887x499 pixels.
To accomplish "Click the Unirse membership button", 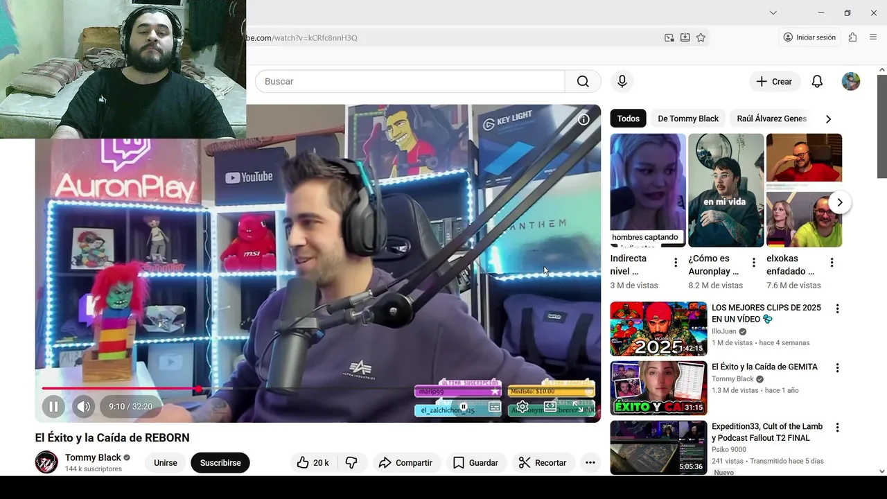I will pyautogui.click(x=165, y=463).
